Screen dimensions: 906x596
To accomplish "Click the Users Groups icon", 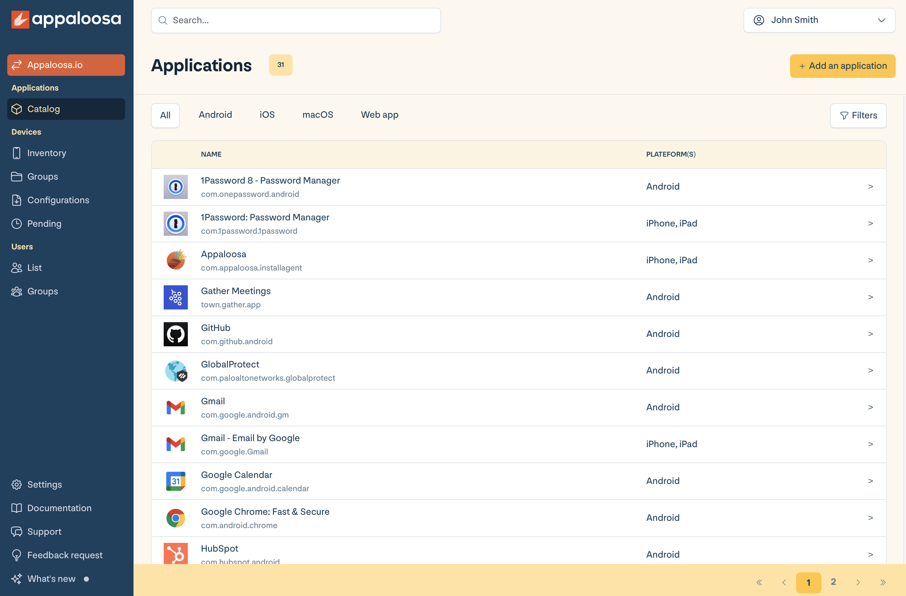I will (17, 292).
